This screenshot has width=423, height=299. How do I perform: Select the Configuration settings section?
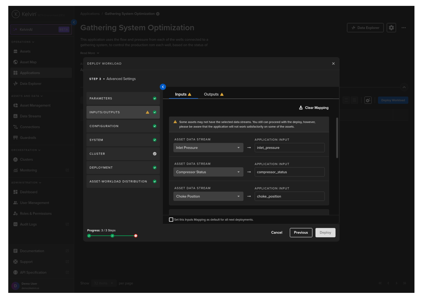pyautogui.click(x=123, y=126)
